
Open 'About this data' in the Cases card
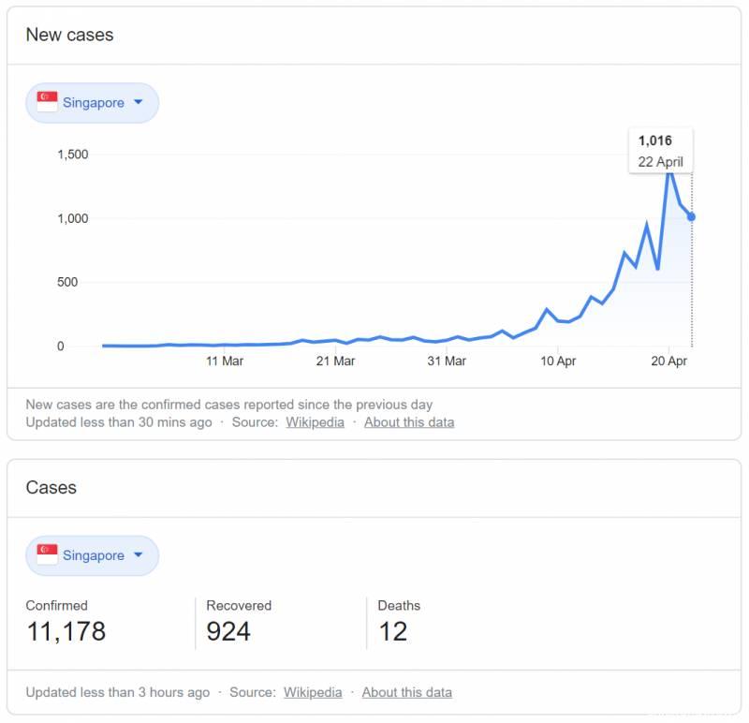point(406,692)
